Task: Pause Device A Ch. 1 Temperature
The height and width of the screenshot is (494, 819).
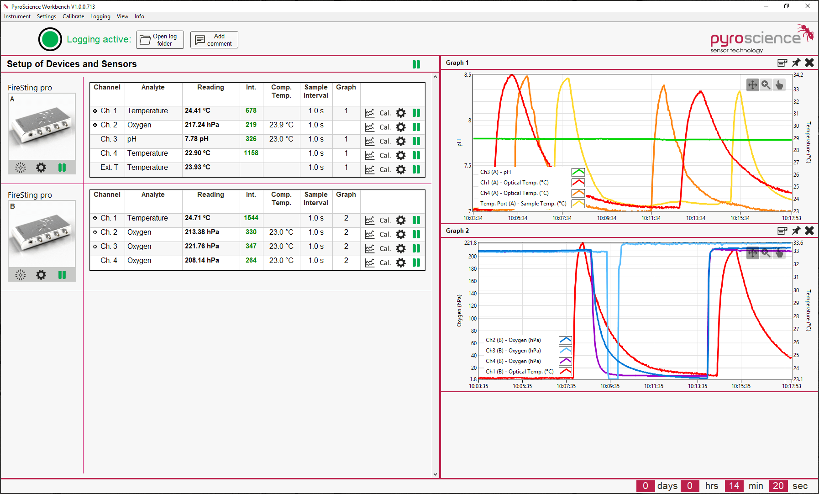Action: pyautogui.click(x=416, y=113)
